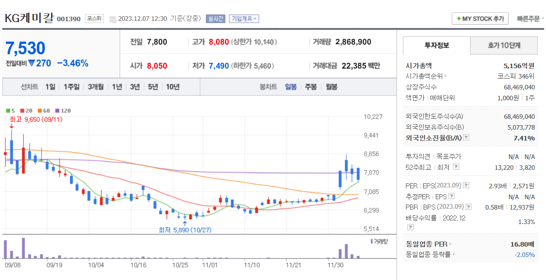This screenshot has width=546, height=280.
Task: Click the 동일업종 PER value 16.80배
Action: [523, 244]
